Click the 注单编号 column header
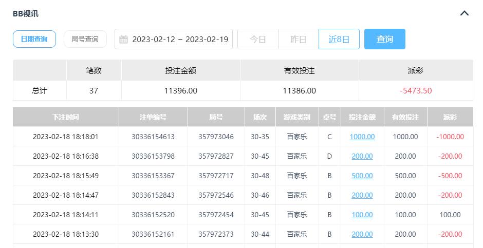Viewport: 483px width, 248px height. 153,117
